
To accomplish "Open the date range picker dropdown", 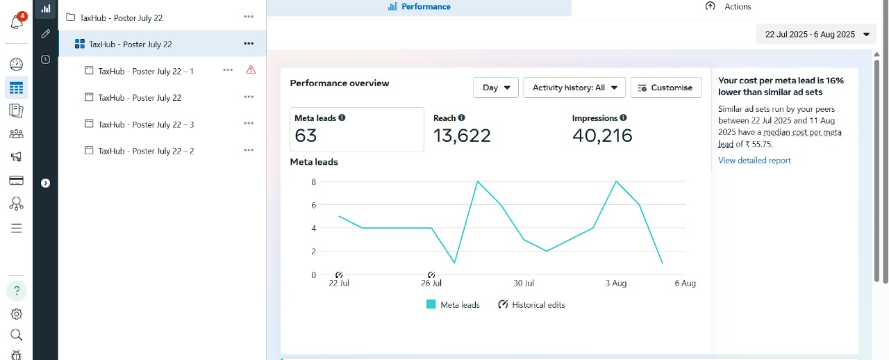I will [x=816, y=34].
